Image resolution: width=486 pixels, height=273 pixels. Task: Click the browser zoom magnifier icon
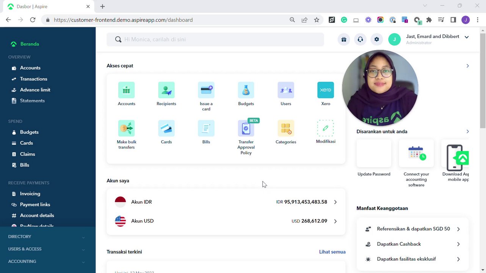tap(292, 20)
